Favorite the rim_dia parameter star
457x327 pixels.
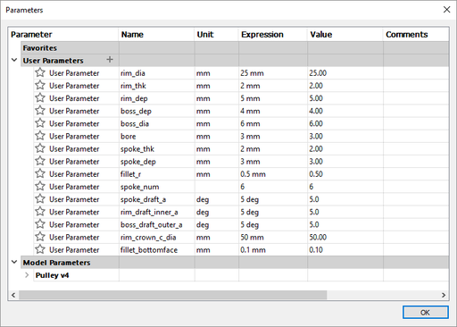coord(40,72)
